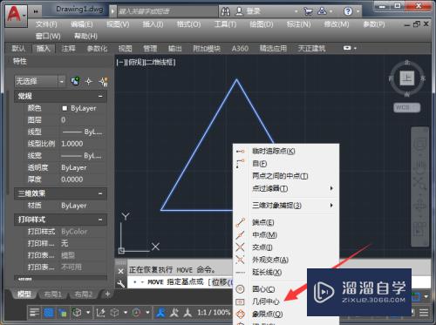
Task: Switch to the 注释 ribbon tab
Action: pyautogui.click(x=68, y=49)
